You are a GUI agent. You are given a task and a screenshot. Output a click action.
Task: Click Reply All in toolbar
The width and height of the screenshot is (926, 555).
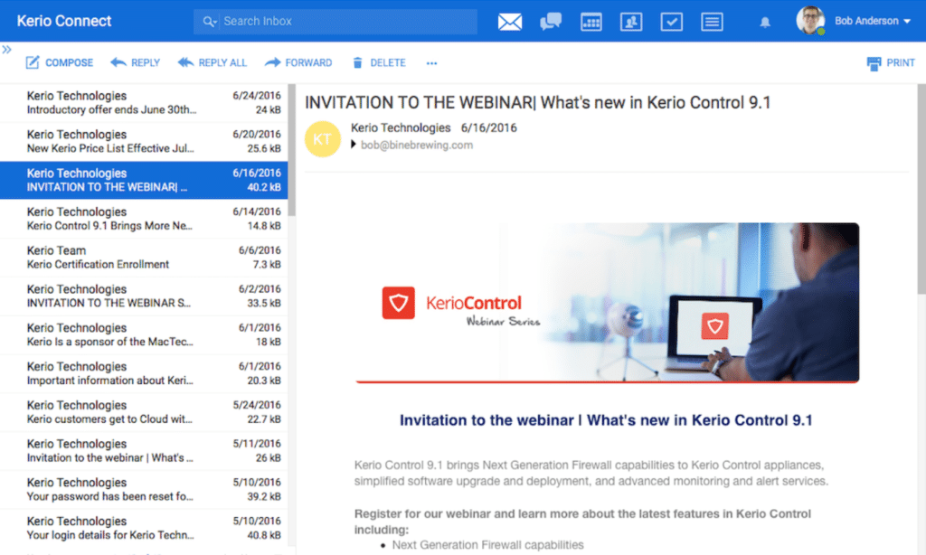(213, 62)
